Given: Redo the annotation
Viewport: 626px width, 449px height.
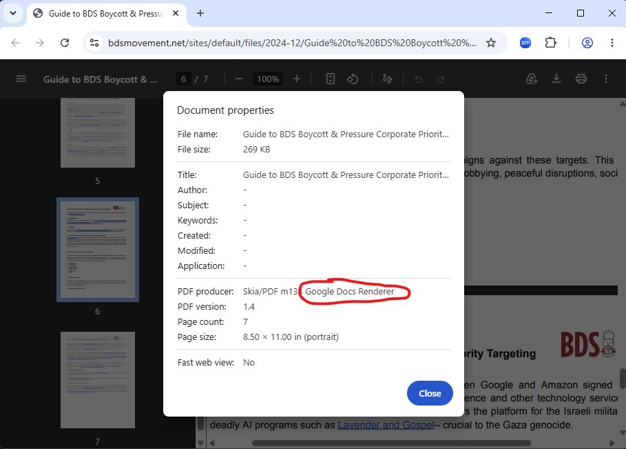Looking at the screenshot, I should click(440, 79).
